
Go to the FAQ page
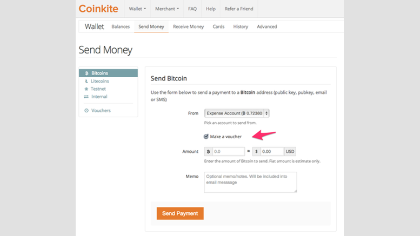click(192, 9)
